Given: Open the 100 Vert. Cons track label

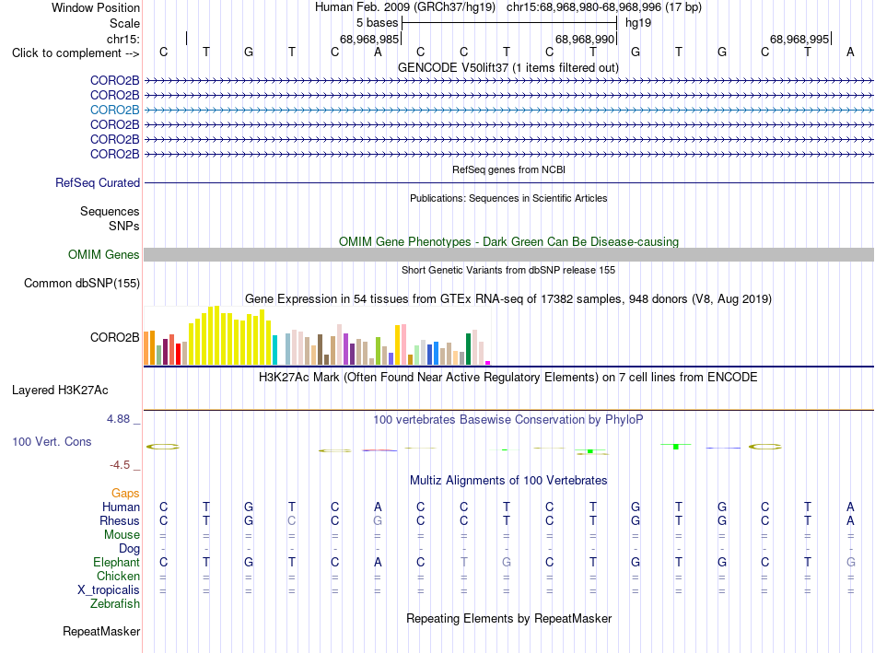Looking at the screenshot, I should pos(52,441).
